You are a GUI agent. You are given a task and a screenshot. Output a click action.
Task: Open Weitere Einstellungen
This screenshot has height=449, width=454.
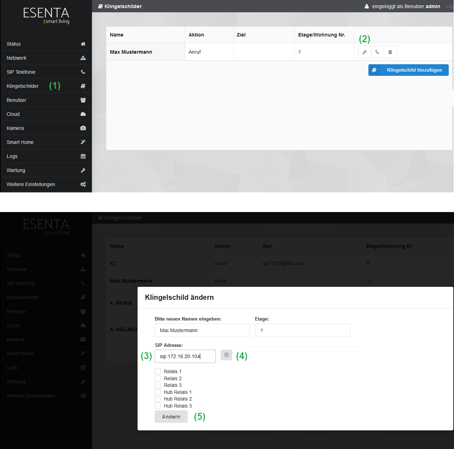[46, 184]
